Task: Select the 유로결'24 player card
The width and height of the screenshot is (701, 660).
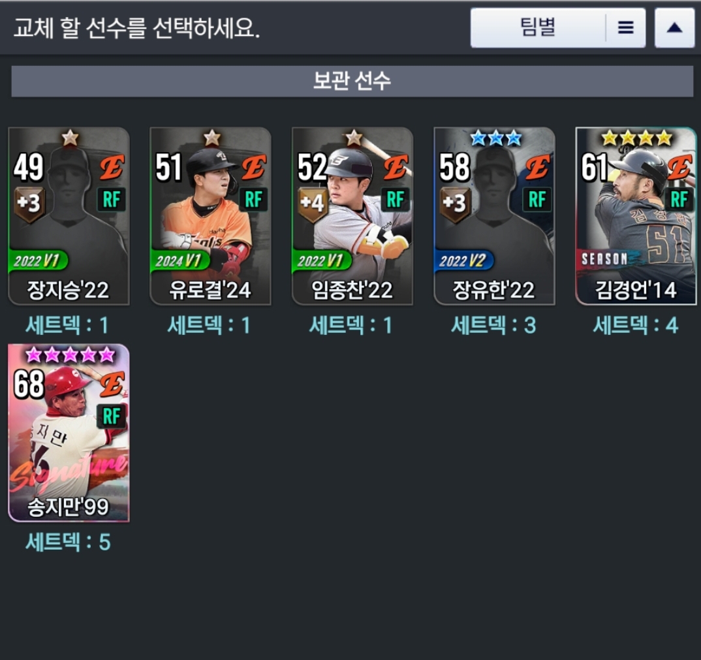Action: point(211,217)
